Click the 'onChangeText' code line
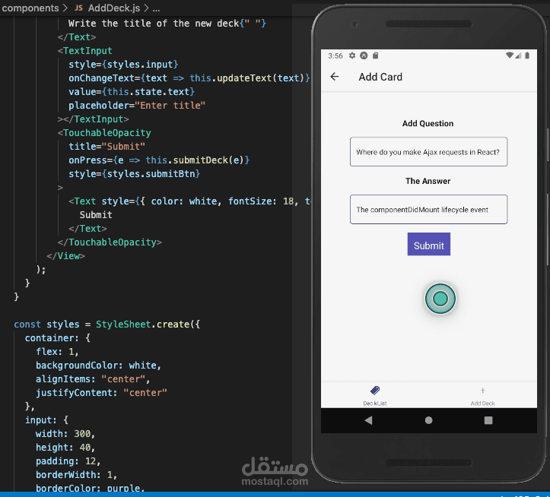The width and height of the screenshot is (550, 497). pos(189,78)
